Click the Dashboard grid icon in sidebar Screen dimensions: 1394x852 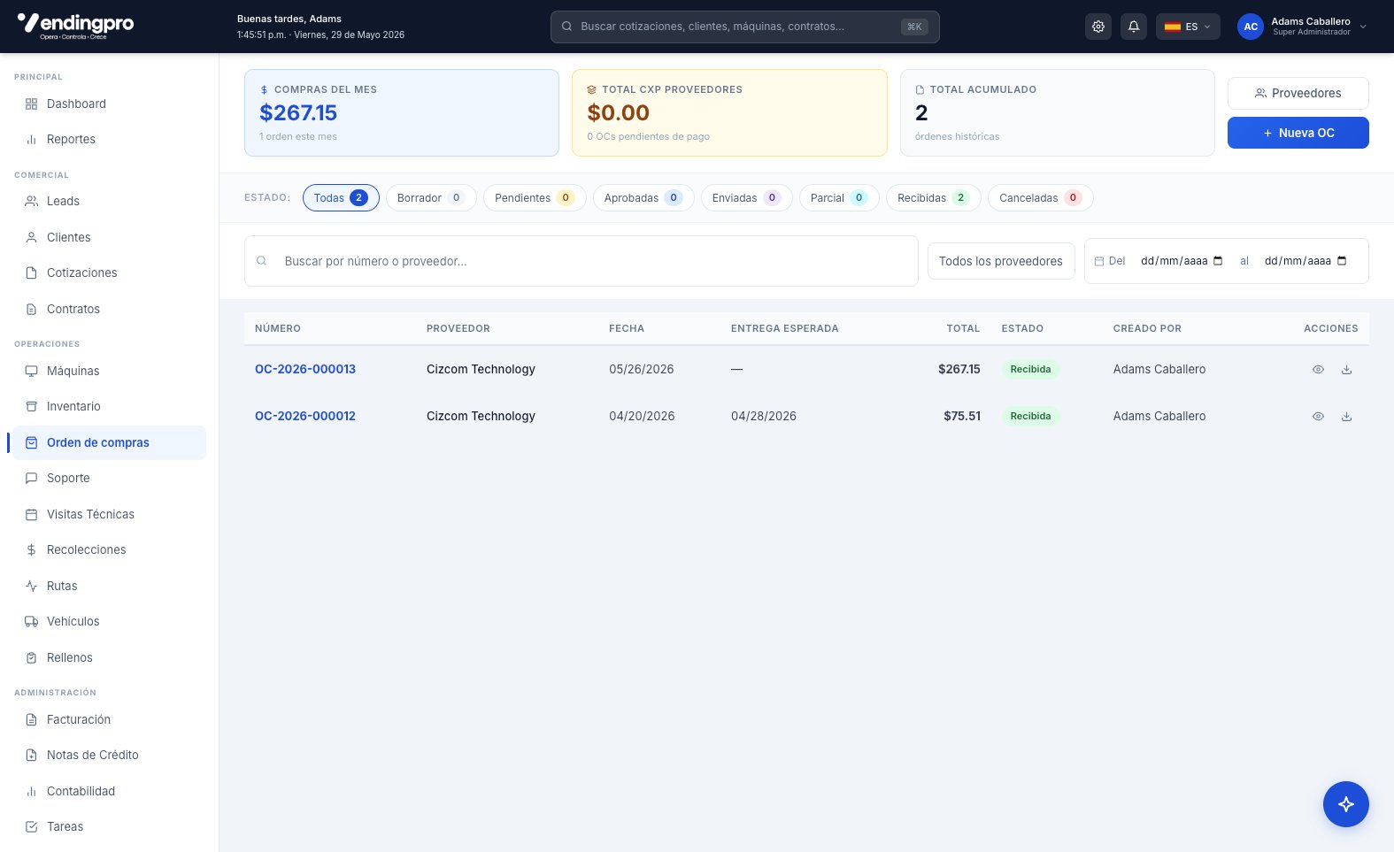pyautogui.click(x=31, y=104)
